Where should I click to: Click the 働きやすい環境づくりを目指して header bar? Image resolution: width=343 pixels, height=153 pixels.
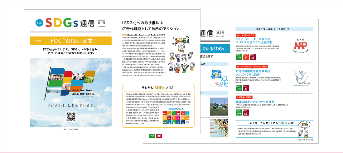[274, 29]
